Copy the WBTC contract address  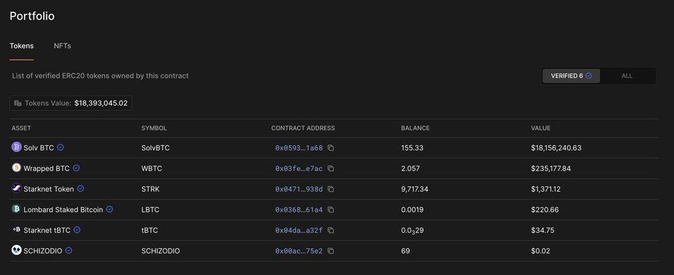[331, 169]
